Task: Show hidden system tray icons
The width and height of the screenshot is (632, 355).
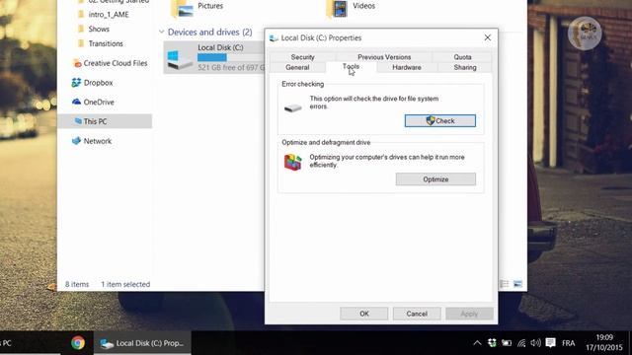Action: click(477, 343)
